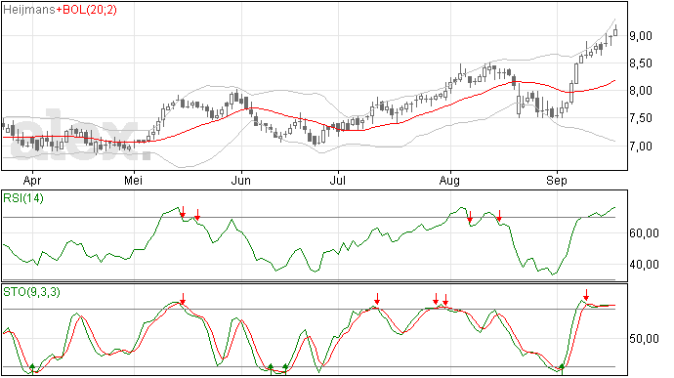Screen dimensions: 674x378
Task: Click the 9,00 price axis value
Action: pos(641,36)
